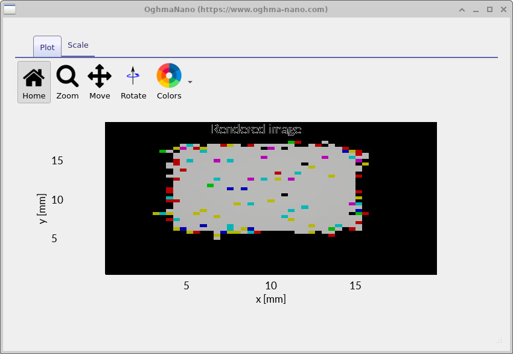Click the OghmaNano icon in the title bar
The image size is (513, 354).
coord(8,8)
